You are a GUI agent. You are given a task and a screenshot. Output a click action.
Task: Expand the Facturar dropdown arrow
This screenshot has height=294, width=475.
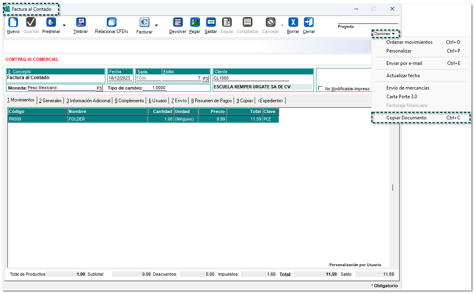point(156,25)
